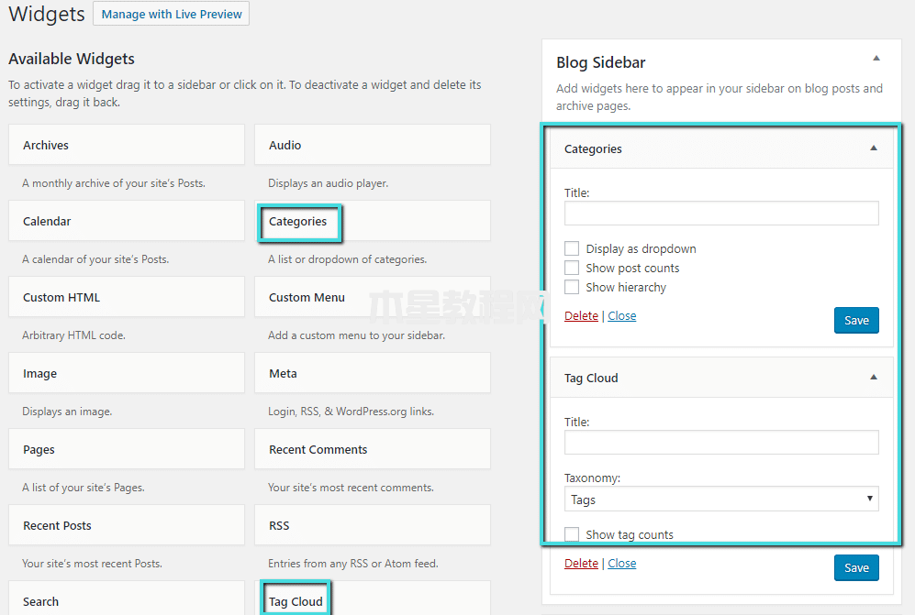This screenshot has width=915, height=615.
Task: Delete the Categories widget
Action: (581, 315)
